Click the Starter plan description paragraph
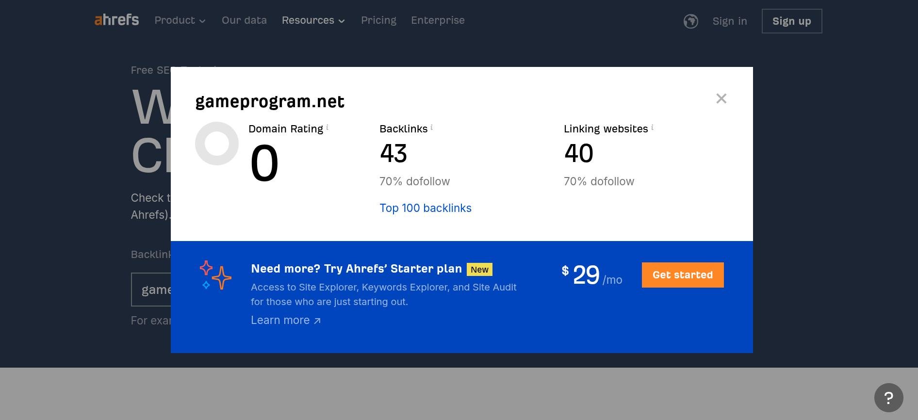918x420 pixels. pyautogui.click(x=384, y=294)
